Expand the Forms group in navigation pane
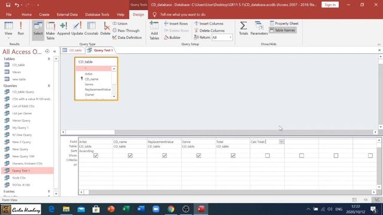This screenshot has width=383, height=215. (49, 192)
